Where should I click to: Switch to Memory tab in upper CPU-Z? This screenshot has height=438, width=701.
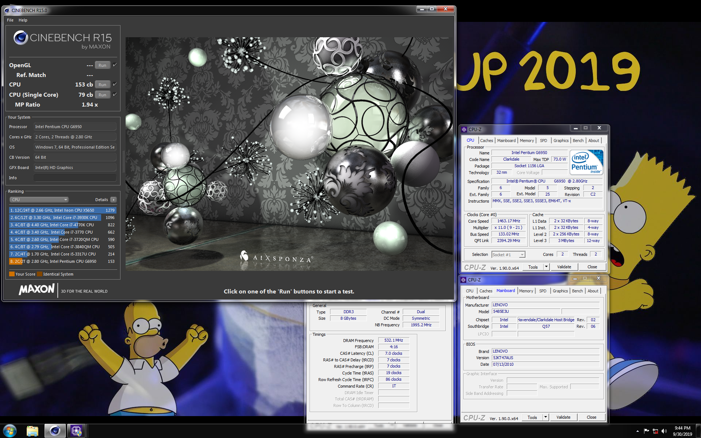(527, 141)
